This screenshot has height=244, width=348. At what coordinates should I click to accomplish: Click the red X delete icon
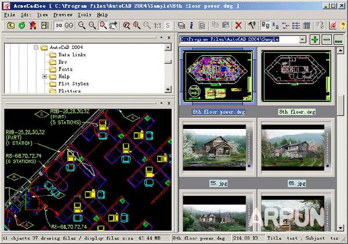click(238, 26)
